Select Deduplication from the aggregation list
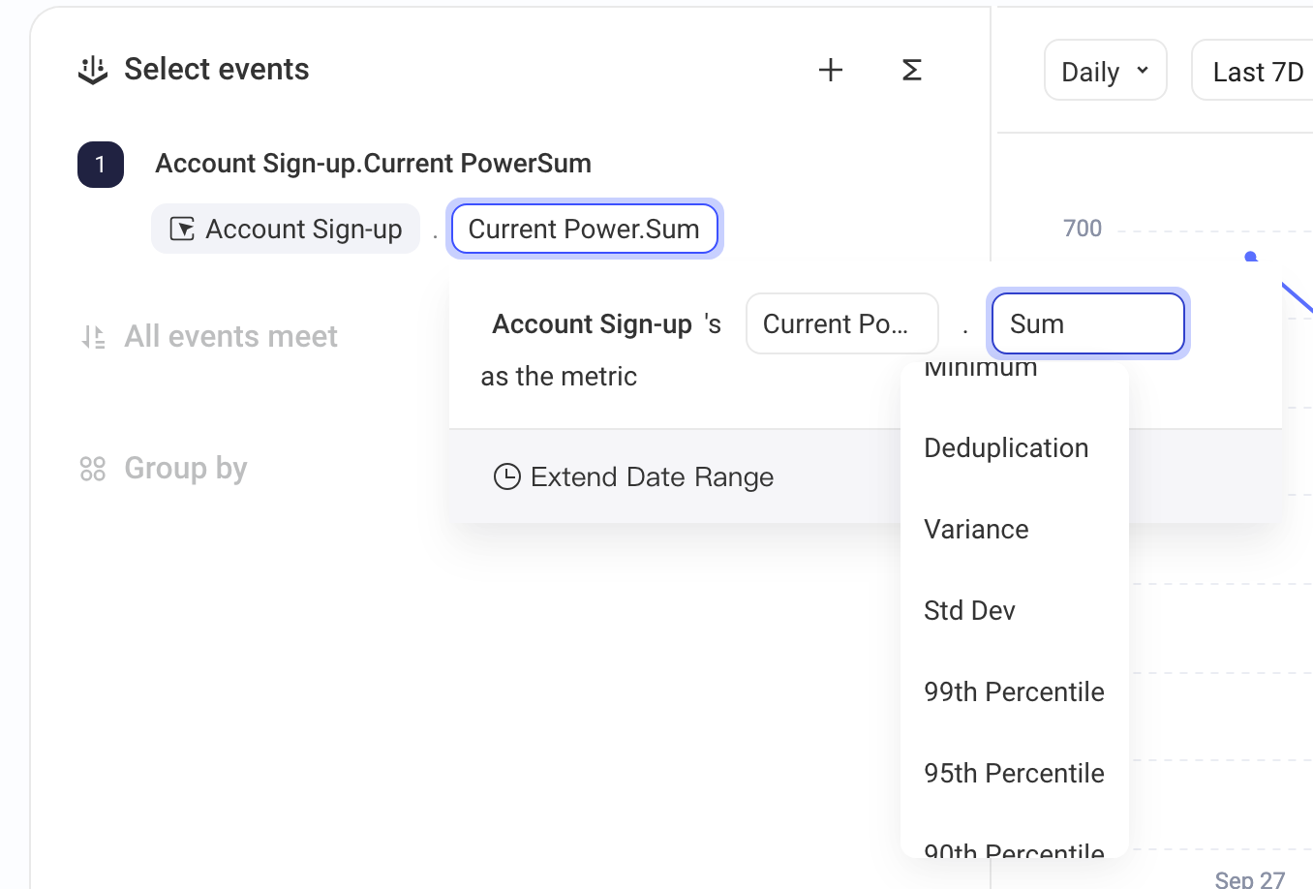 pos(1015,447)
